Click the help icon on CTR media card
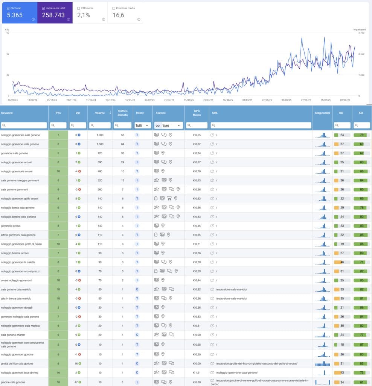This screenshot has width=372, height=386. (104, 20)
